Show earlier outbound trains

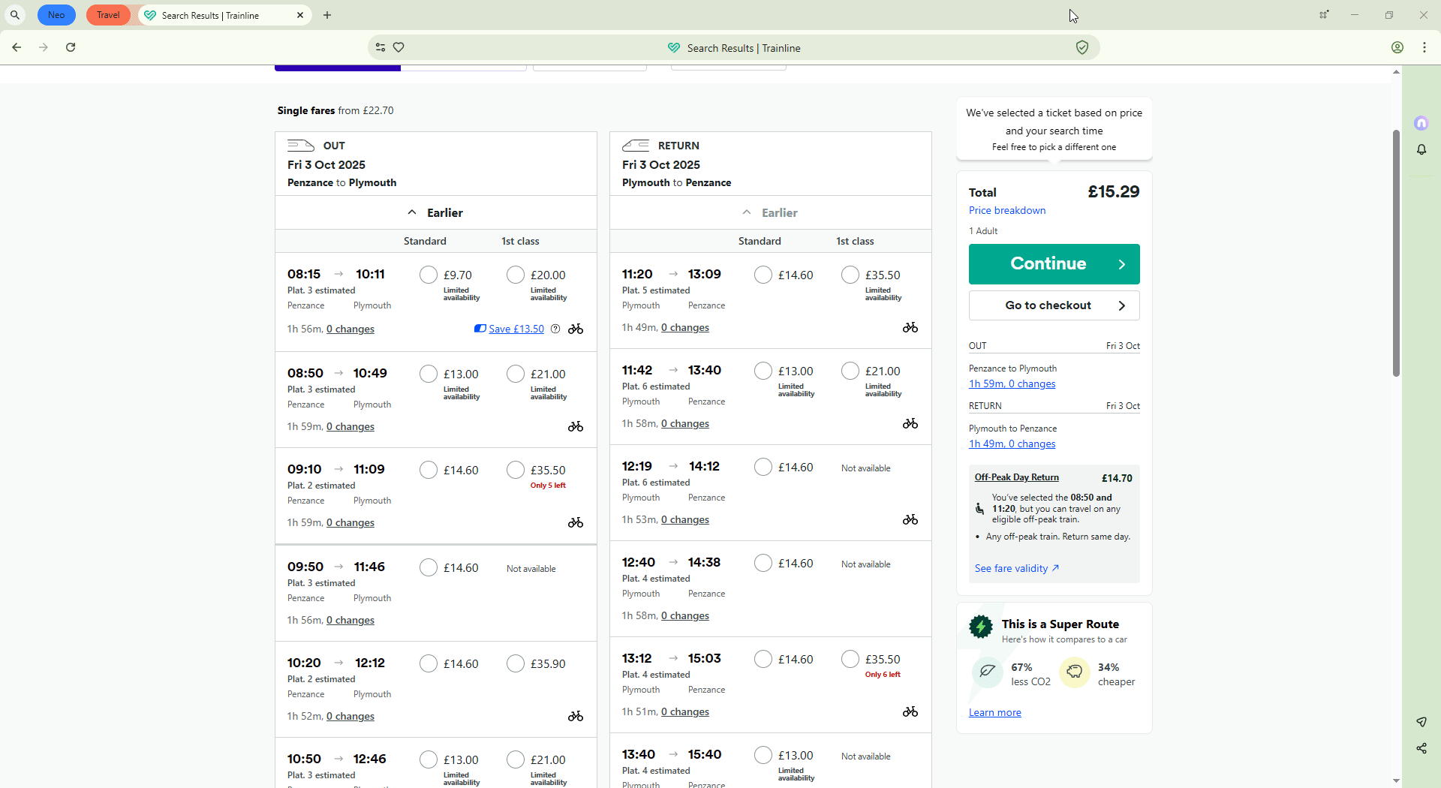pyautogui.click(x=436, y=212)
